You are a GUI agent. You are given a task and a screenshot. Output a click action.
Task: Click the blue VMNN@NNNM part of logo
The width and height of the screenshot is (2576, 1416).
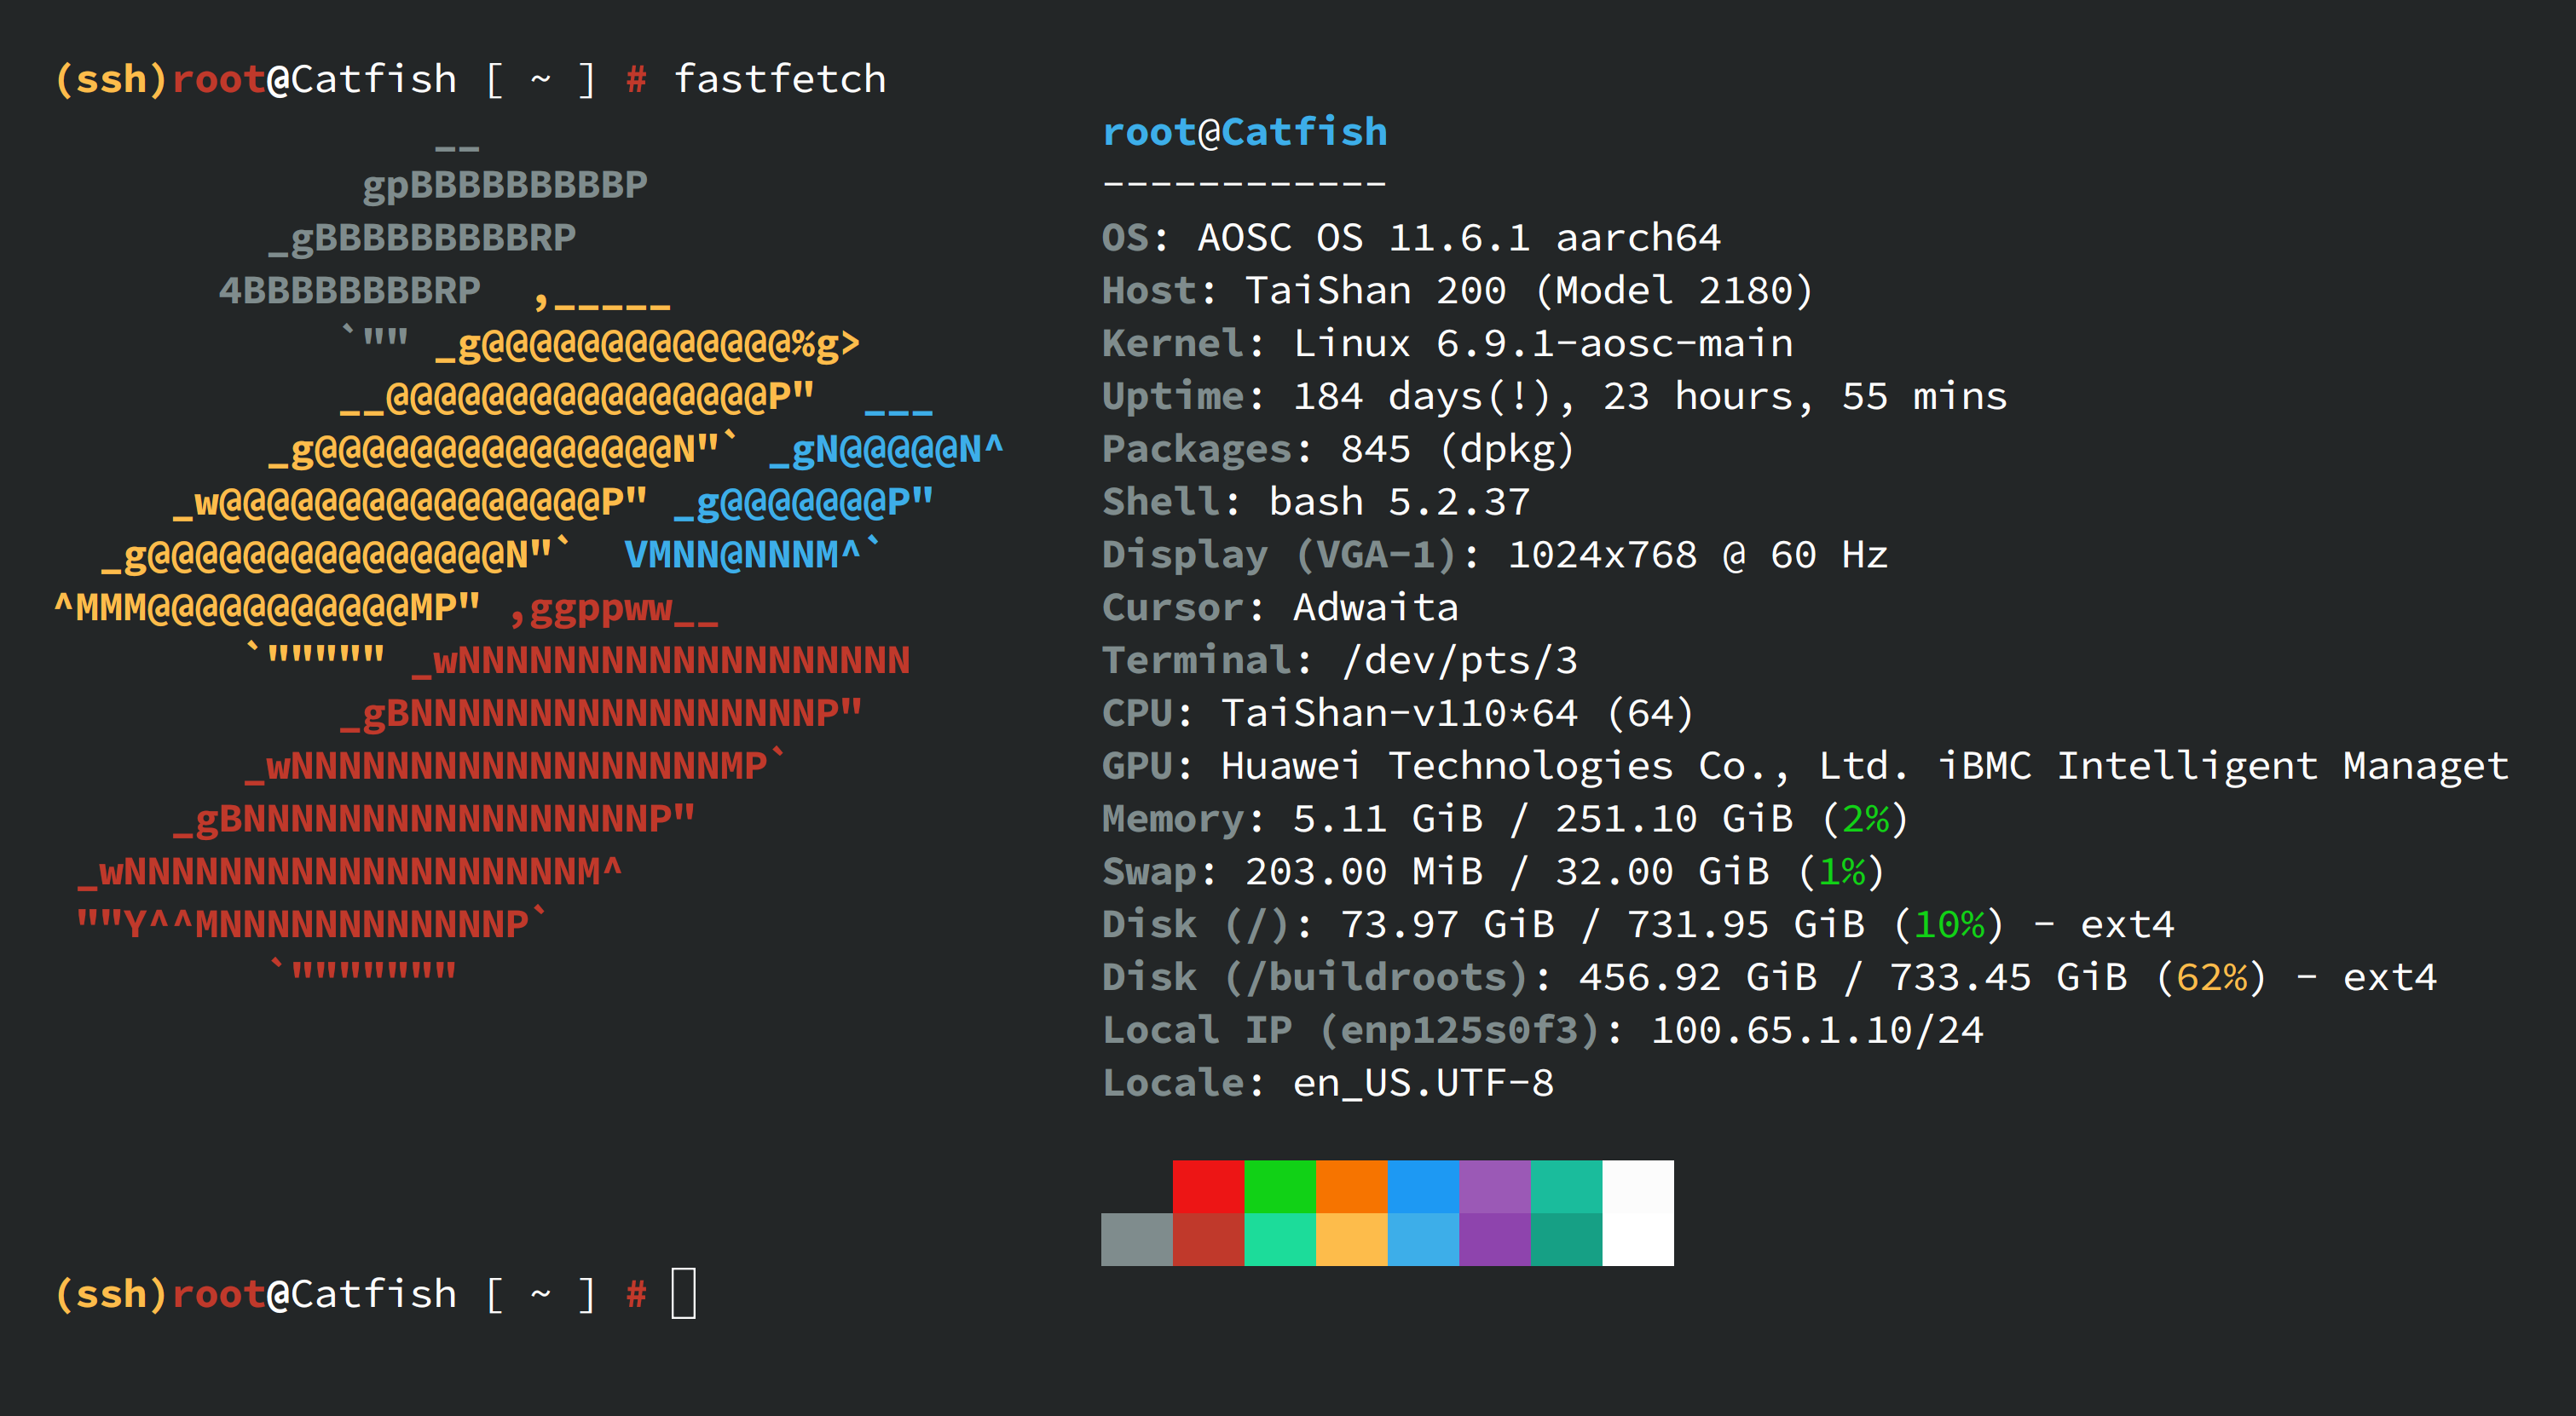tap(742, 555)
